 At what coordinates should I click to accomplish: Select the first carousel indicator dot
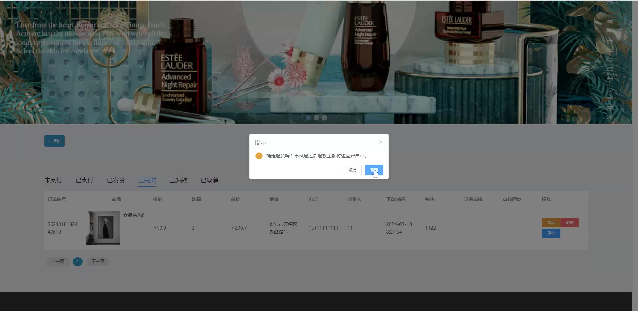pyautogui.click(x=308, y=118)
